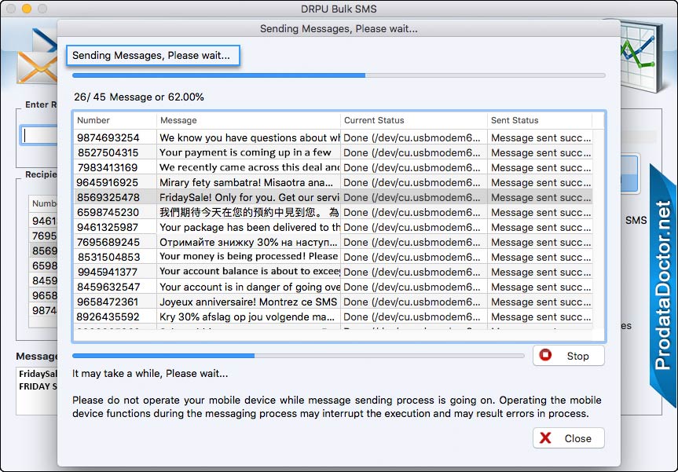Viewport: 678px width, 472px height.
Task: Click the 'Joyeux anniversaire!' message cell
Action: (x=248, y=302)
